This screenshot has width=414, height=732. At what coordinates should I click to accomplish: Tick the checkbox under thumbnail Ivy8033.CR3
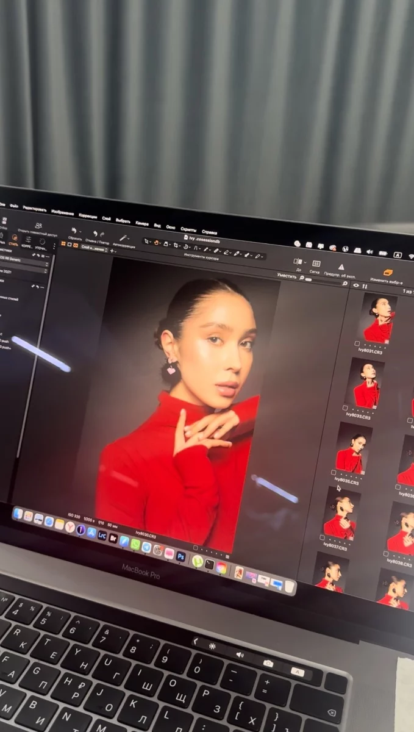344,408
